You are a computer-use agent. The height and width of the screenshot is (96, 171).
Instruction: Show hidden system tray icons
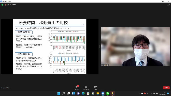coord(139,93)
